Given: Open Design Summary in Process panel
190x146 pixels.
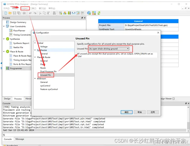Looking at the screenshot, I should click(18, 22).
